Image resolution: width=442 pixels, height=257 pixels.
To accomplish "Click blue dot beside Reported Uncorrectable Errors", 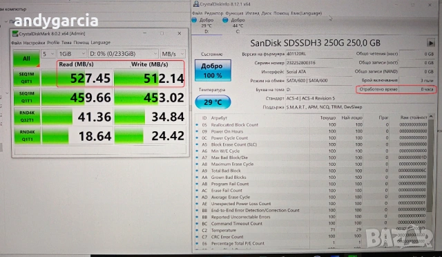I will (197, 217).
